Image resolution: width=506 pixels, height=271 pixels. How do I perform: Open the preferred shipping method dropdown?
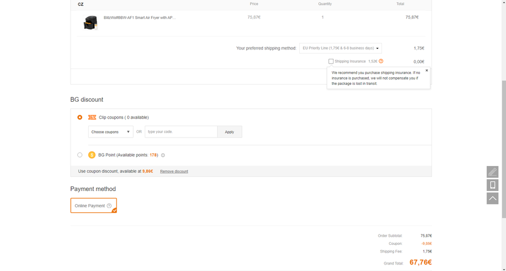coord(341,48)
